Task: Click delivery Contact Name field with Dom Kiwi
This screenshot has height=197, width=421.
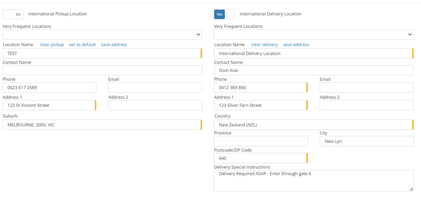Action: (x=313, y=70)
